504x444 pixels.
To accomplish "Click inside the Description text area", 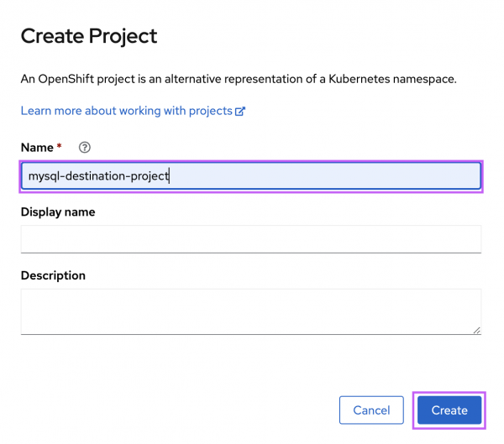I will [250, 311].
